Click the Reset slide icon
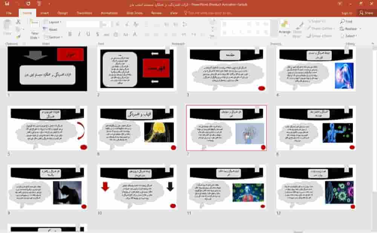The width and height of the screenshot is (377, 233). [52, 29]
